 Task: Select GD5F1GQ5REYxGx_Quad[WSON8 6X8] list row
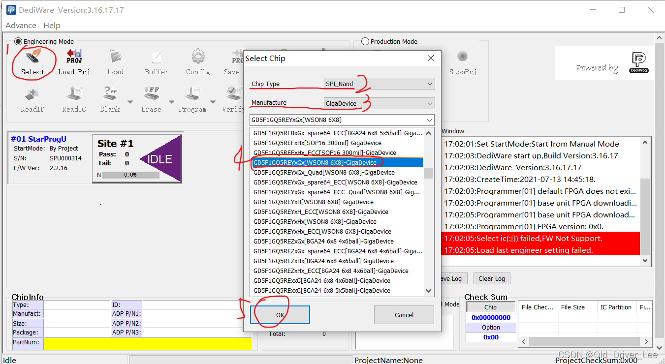[337, 172]
